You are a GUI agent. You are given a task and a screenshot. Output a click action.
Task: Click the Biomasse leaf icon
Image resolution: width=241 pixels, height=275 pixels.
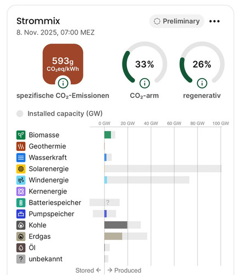(x=21, y=135)
